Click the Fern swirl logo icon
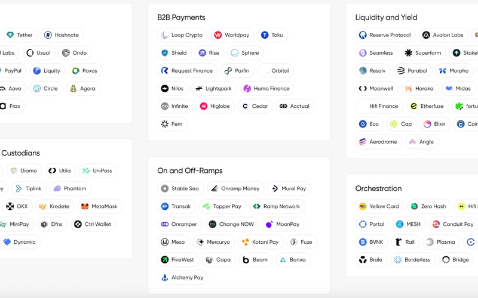The image size is (478, 298). [x=165, y=124]
